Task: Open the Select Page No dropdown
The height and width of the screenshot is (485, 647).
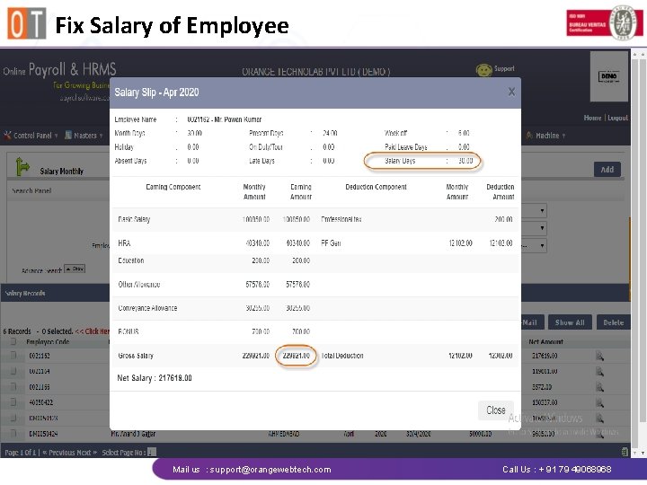Action: click(x=152, y=453)
